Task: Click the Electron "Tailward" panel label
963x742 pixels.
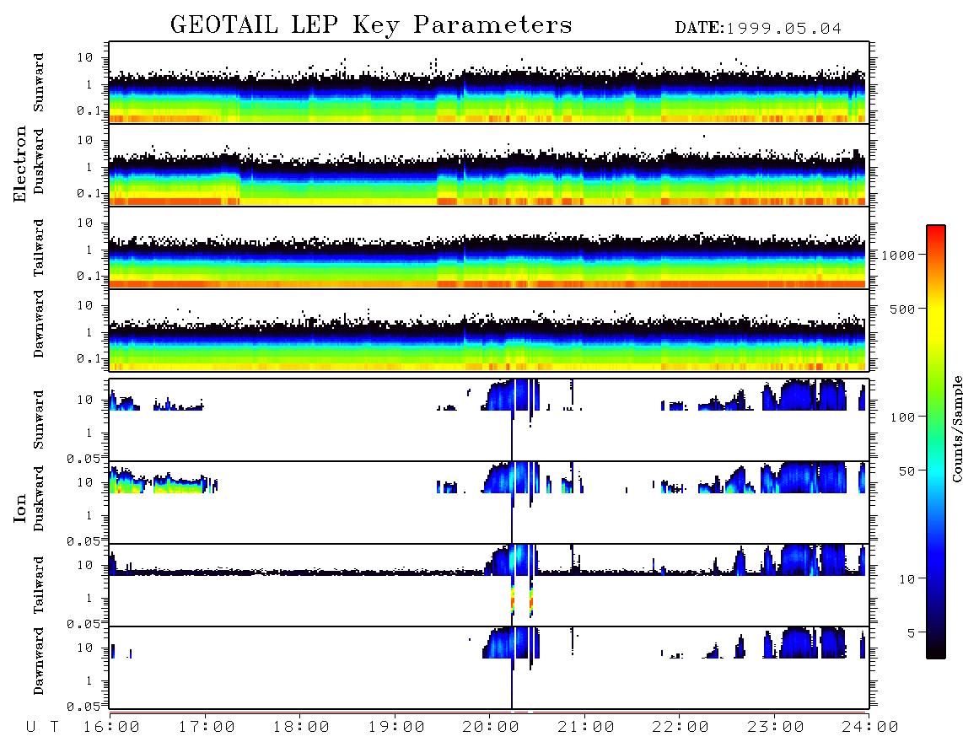Action: (x=39, y=248)
